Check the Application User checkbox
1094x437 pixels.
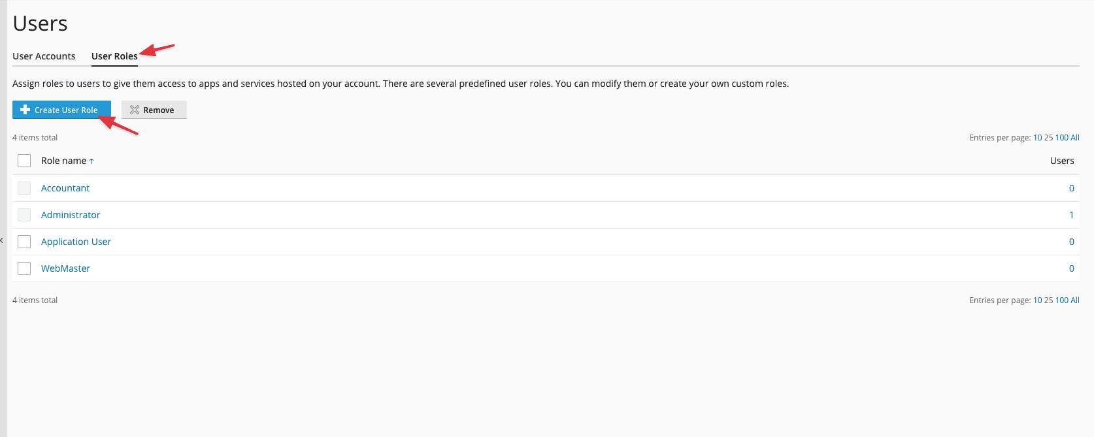coord(24,242)
